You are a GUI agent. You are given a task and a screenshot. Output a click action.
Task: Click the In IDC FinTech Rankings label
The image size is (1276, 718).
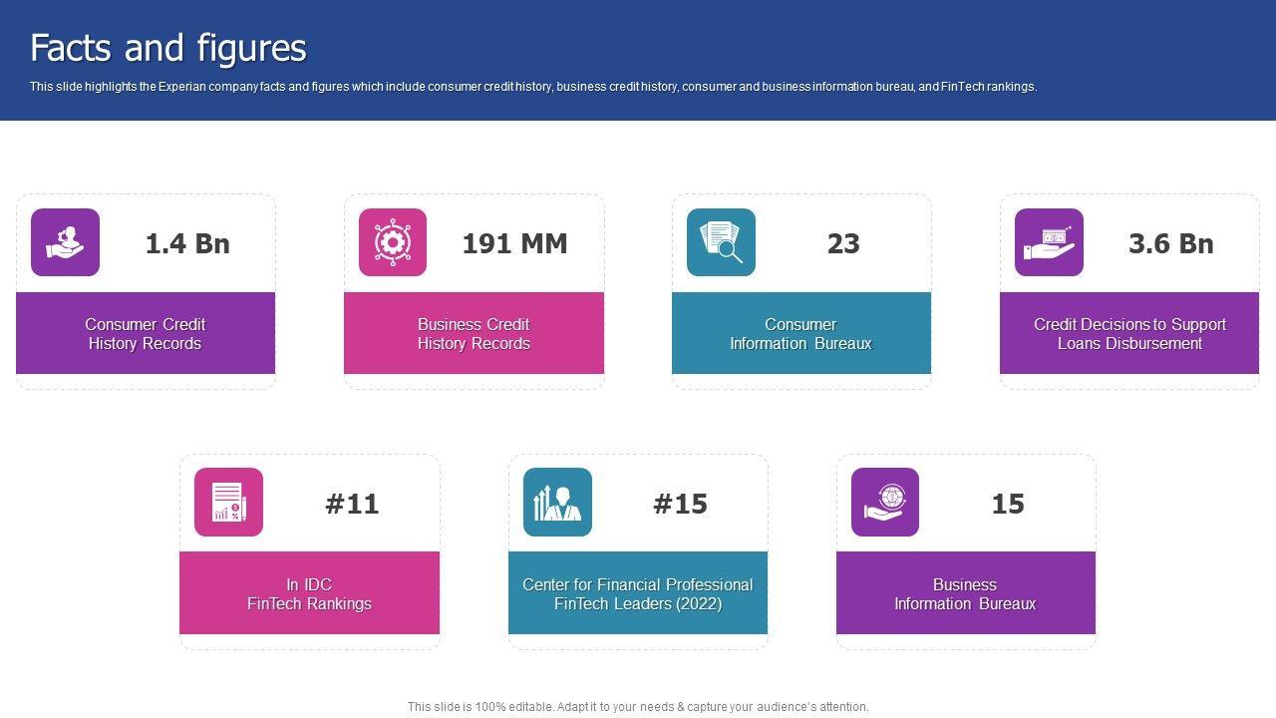pyautogui.click(x=309, y=594)
